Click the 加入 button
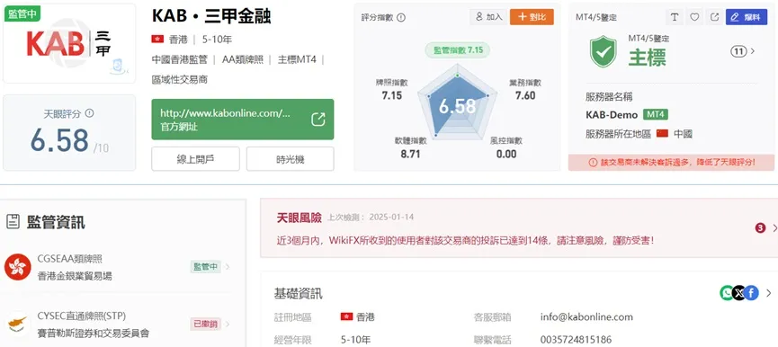The width and height of the screenshot is (778, 347). tap(488, 17)
